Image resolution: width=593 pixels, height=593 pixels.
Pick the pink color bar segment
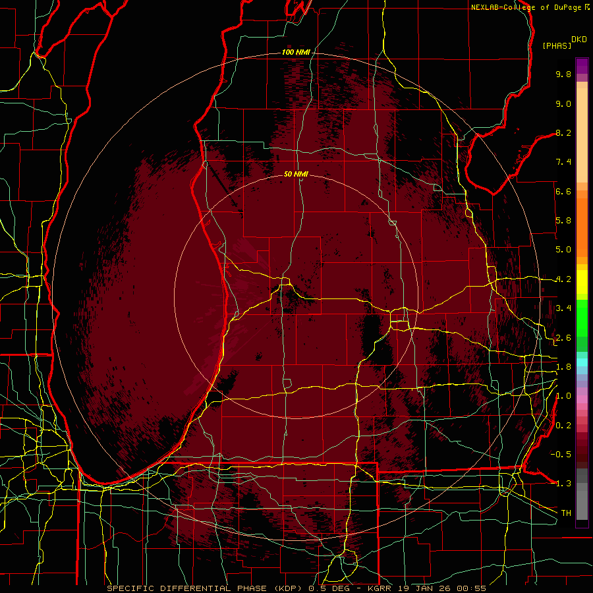(582, 399)
